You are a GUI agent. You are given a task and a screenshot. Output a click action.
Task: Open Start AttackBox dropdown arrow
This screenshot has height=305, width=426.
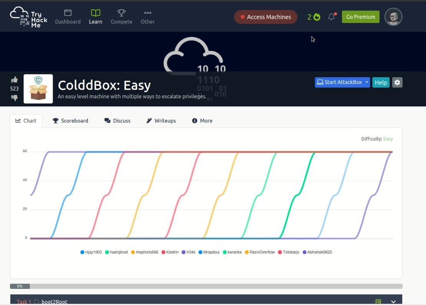[367, 82]
